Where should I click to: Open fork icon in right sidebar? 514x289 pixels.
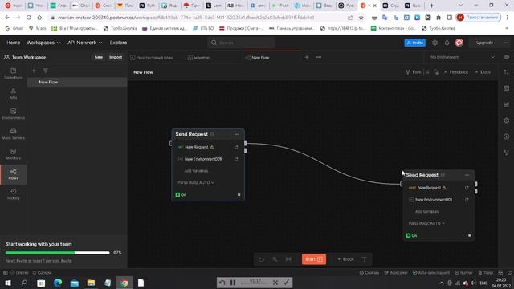[507, 153]
